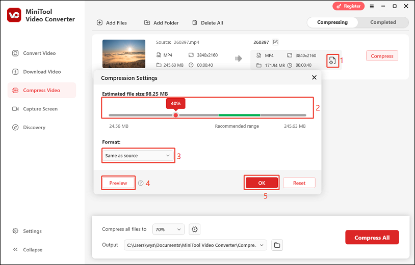Close the Compression Settings dialog
Viewport: 415px width, 265px height.
coord(314,78)
